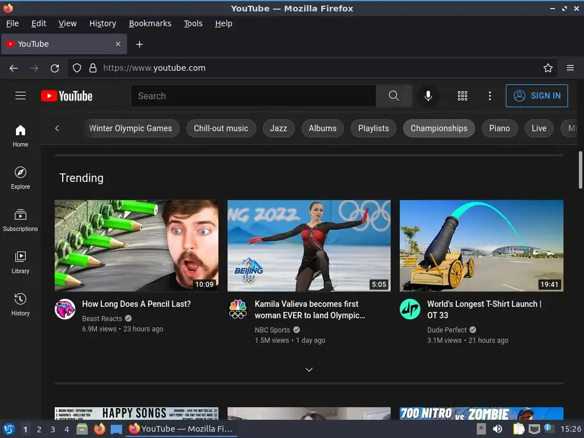Screen dimensions: 584x438
Task: Select the Championships chip
Action: [x=439, y=128]
